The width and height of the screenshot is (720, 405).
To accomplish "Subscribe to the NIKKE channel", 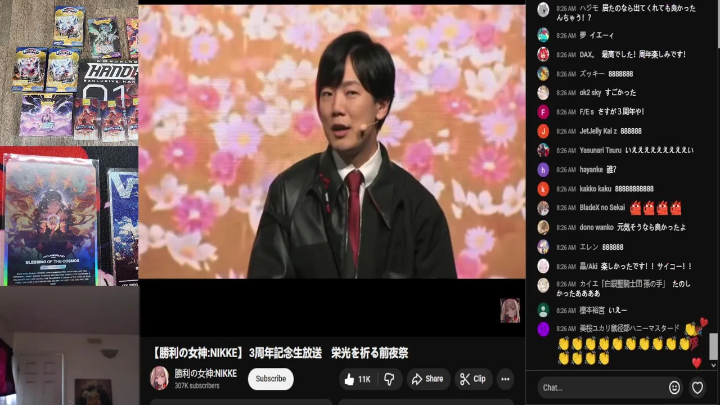I will 271,379.
